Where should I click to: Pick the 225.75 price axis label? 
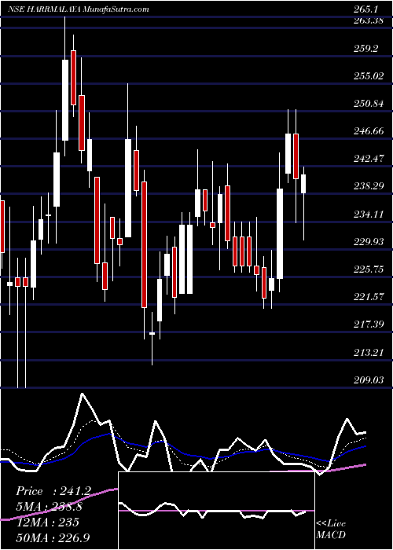(369, 269)
